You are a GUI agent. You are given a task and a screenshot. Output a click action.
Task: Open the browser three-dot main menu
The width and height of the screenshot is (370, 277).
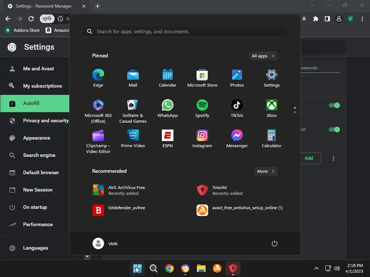[362, 19]
